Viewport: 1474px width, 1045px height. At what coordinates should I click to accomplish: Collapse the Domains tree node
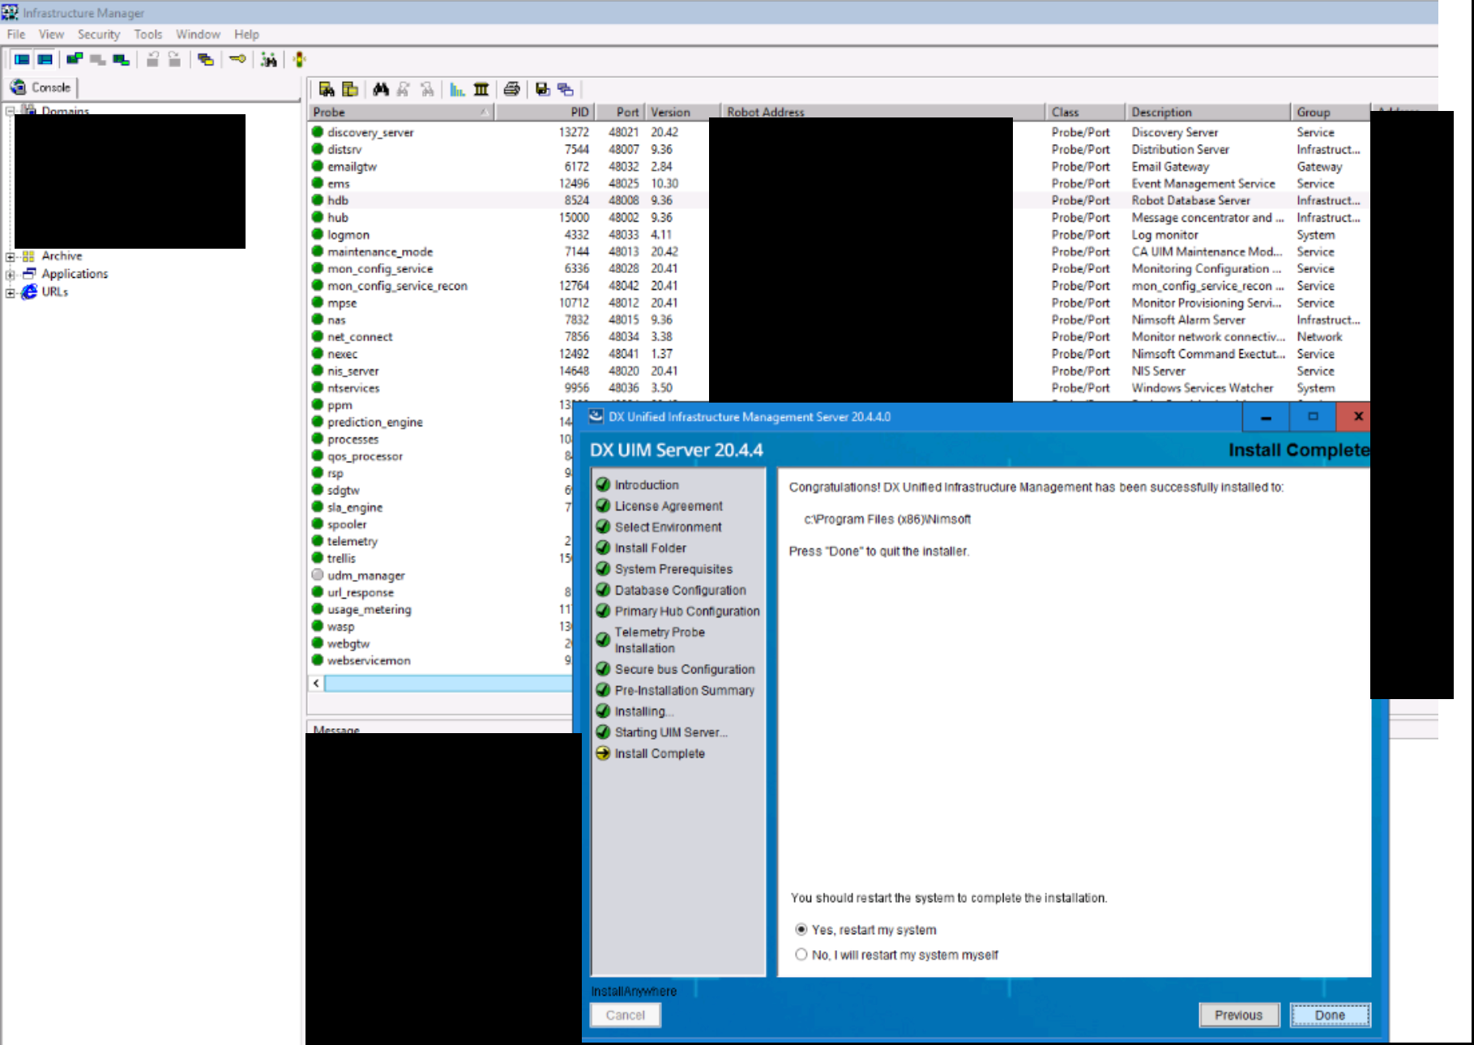tap(10, 110)
